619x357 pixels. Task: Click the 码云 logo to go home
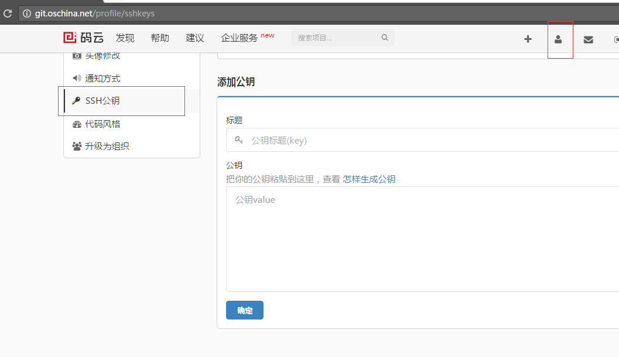pyautogui.click(x=84, y=38)
